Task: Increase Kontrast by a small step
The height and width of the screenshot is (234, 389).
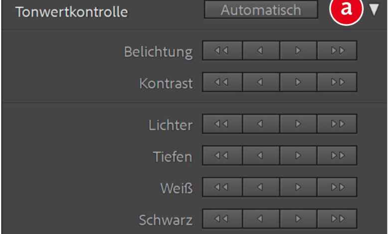Action: (x=298, y=82)
